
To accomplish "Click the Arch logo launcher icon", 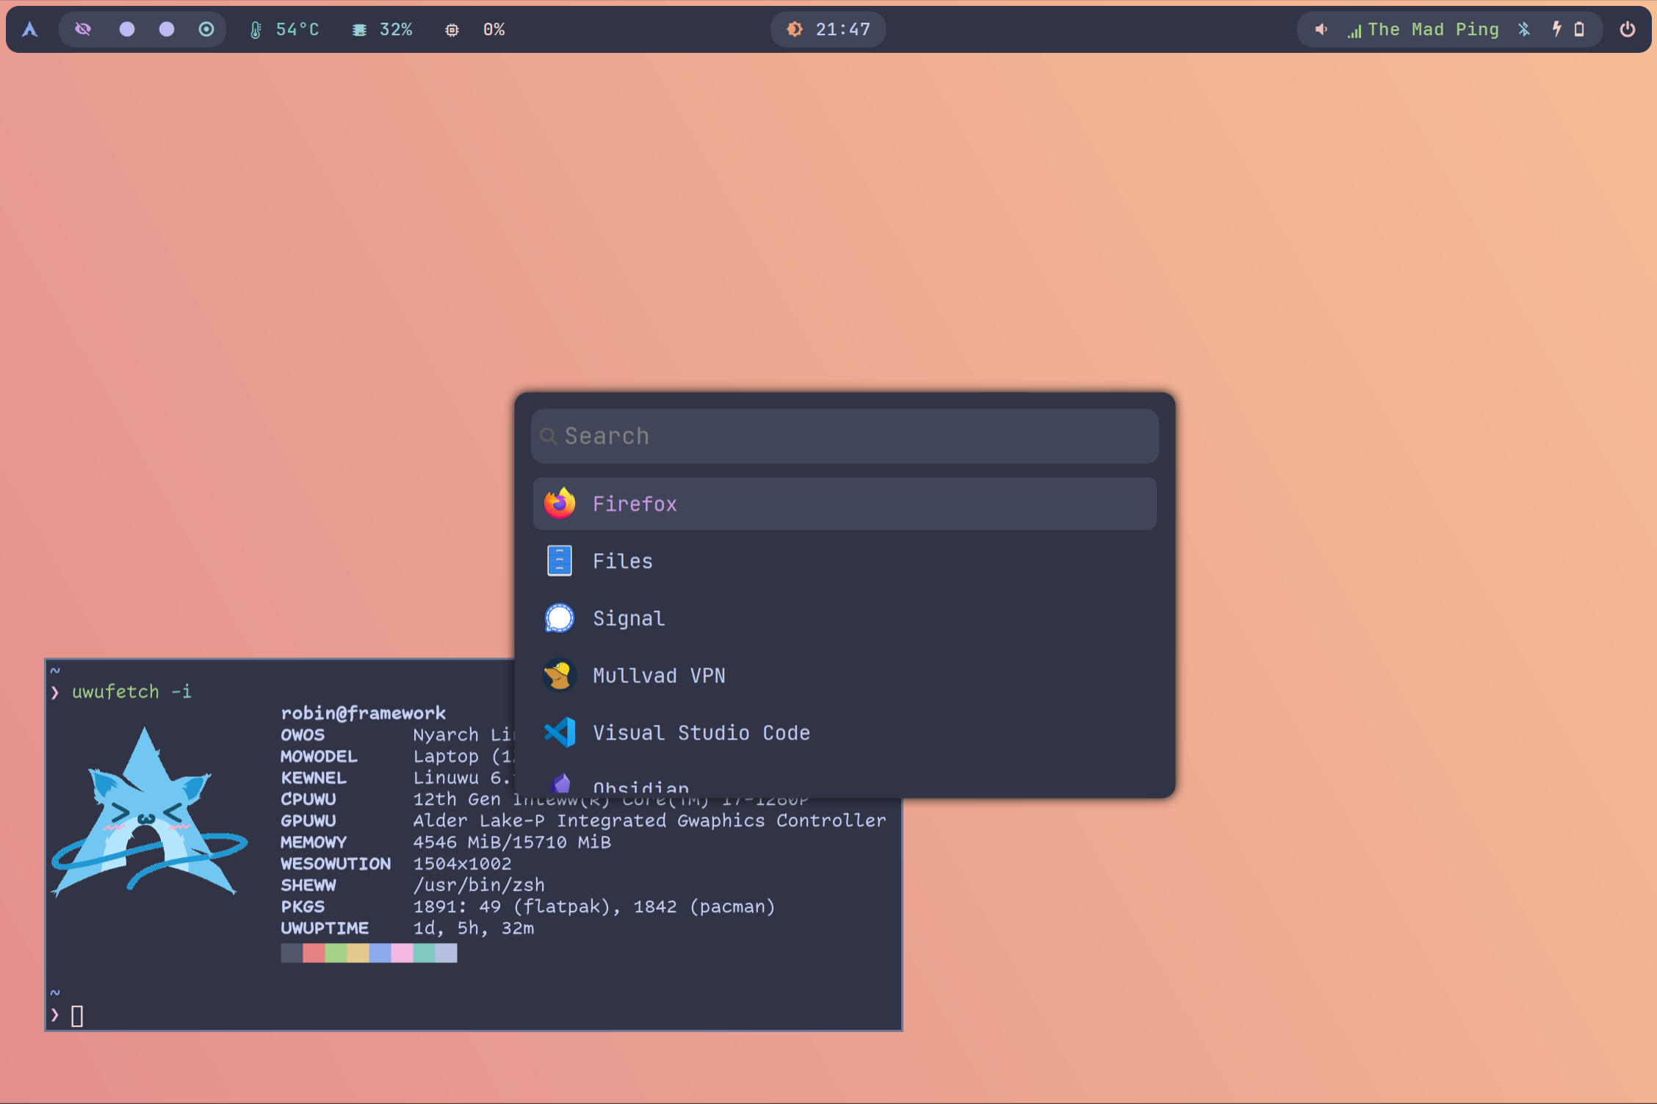I will (29, 29).
